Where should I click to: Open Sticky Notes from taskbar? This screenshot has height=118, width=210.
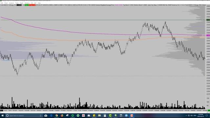tap(94, 115)
